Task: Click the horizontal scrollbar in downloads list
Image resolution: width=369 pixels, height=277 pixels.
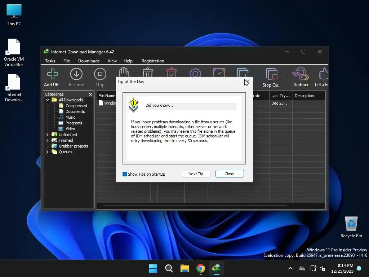Action: point(195,206)
